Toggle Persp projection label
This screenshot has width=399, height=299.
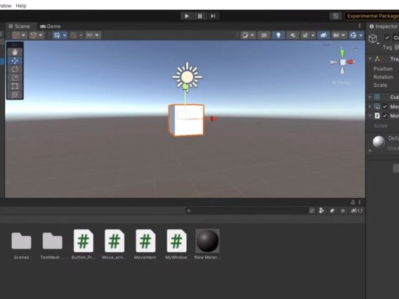tap(341, 82)
